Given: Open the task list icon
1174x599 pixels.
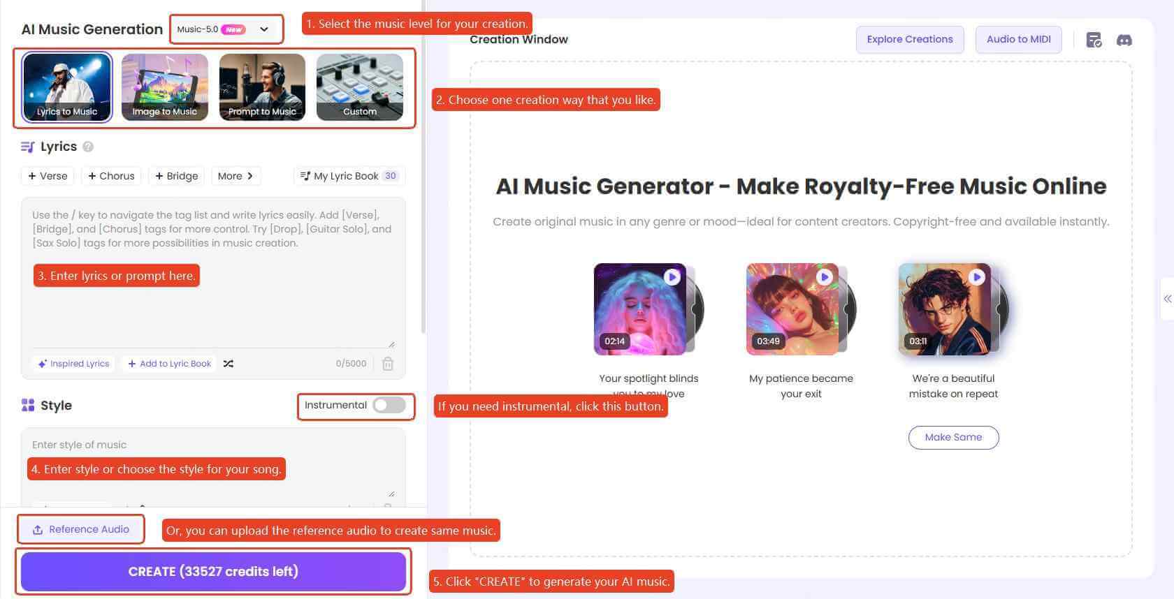Looking at the screenshot, I should point(1094,40).
